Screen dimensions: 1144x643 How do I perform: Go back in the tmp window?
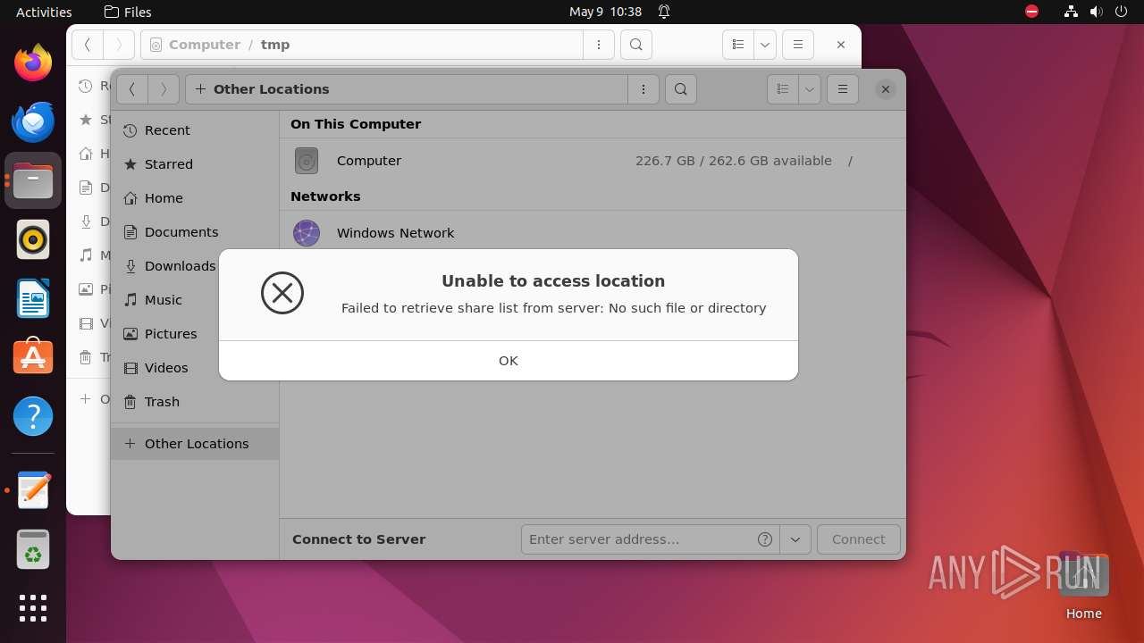(x=88, y=45)
